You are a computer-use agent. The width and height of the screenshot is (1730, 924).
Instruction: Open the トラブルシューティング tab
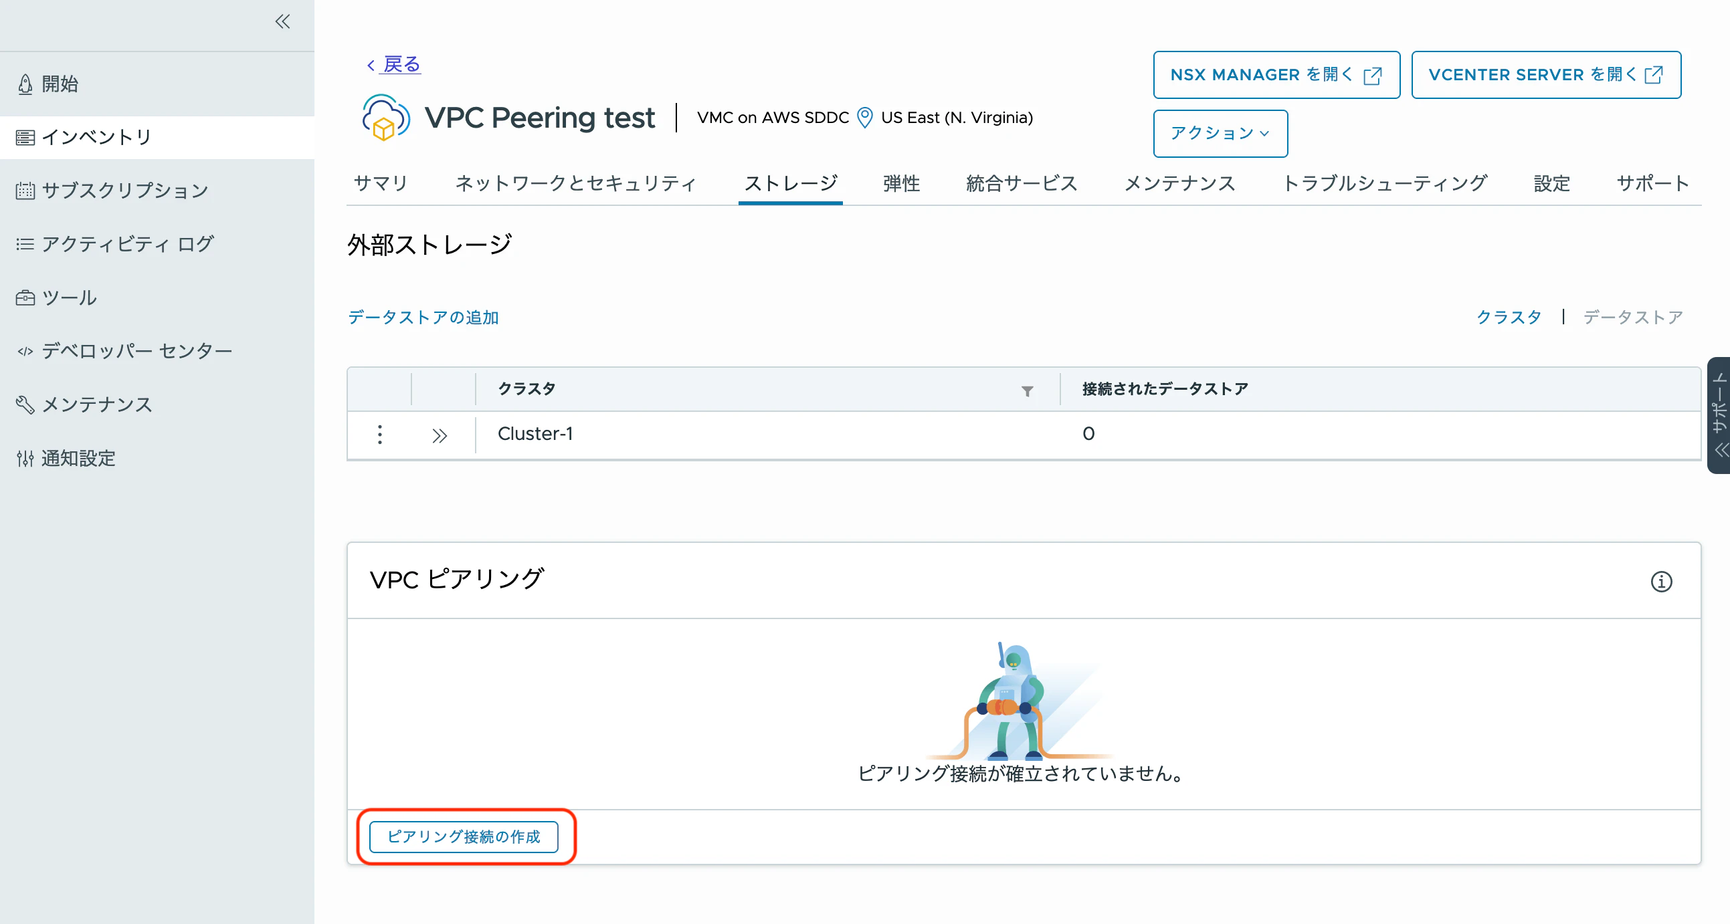1384,183
